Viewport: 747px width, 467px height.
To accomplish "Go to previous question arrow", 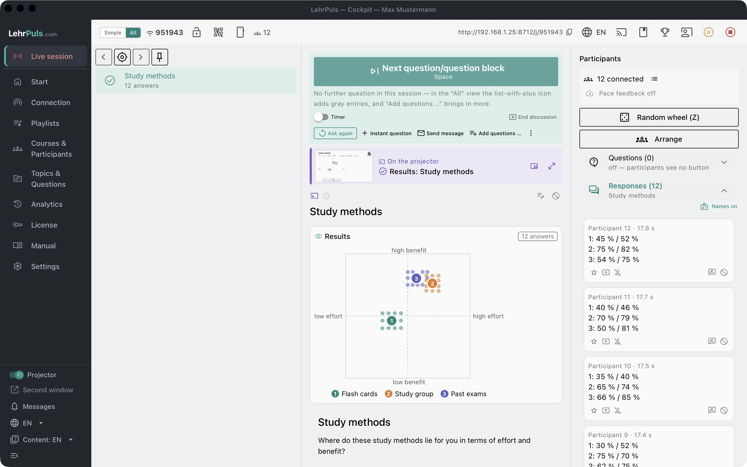I will coord(104,57).
